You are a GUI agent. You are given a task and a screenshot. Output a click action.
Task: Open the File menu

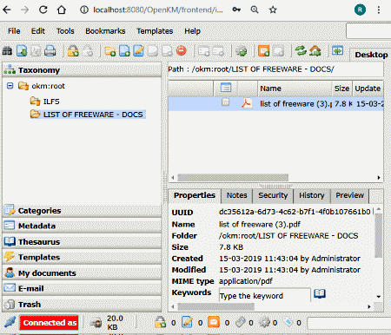[14, 31]
